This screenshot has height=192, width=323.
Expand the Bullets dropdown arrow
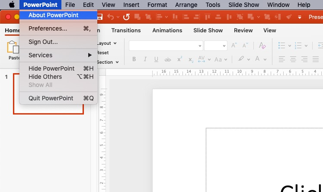(x=290, y=46)
